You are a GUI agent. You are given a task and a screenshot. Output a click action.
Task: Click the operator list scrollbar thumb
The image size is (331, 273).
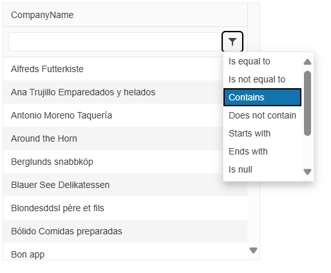pyautogui.click(x=307, y=103)
